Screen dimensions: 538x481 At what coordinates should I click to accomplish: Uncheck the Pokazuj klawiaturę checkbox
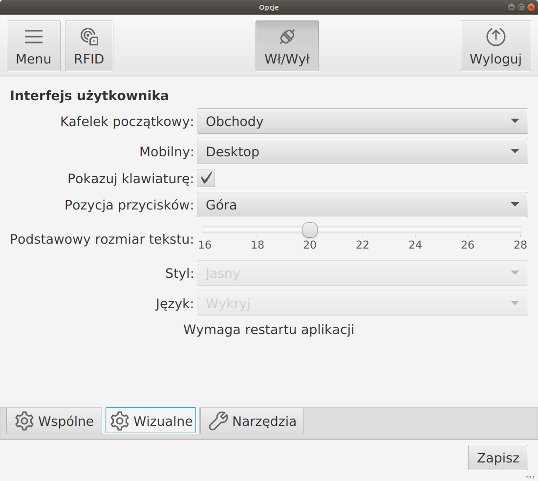206,179
